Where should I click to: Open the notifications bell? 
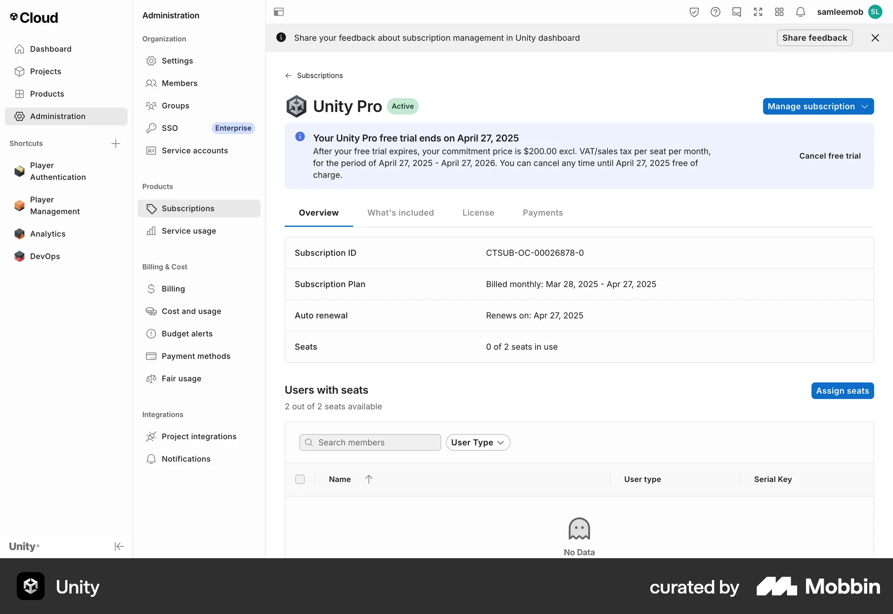tap(800, 12)
